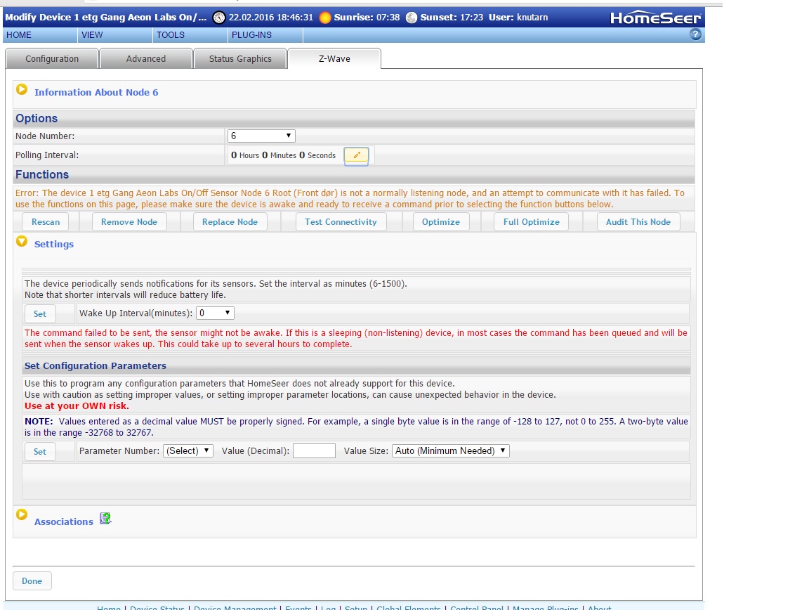Click the sunrise sun icon
The width and height of the screenshot is (809, 610).
(325, 18)
